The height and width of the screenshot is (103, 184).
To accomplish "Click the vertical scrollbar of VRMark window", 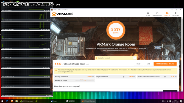I will point(182,54).
